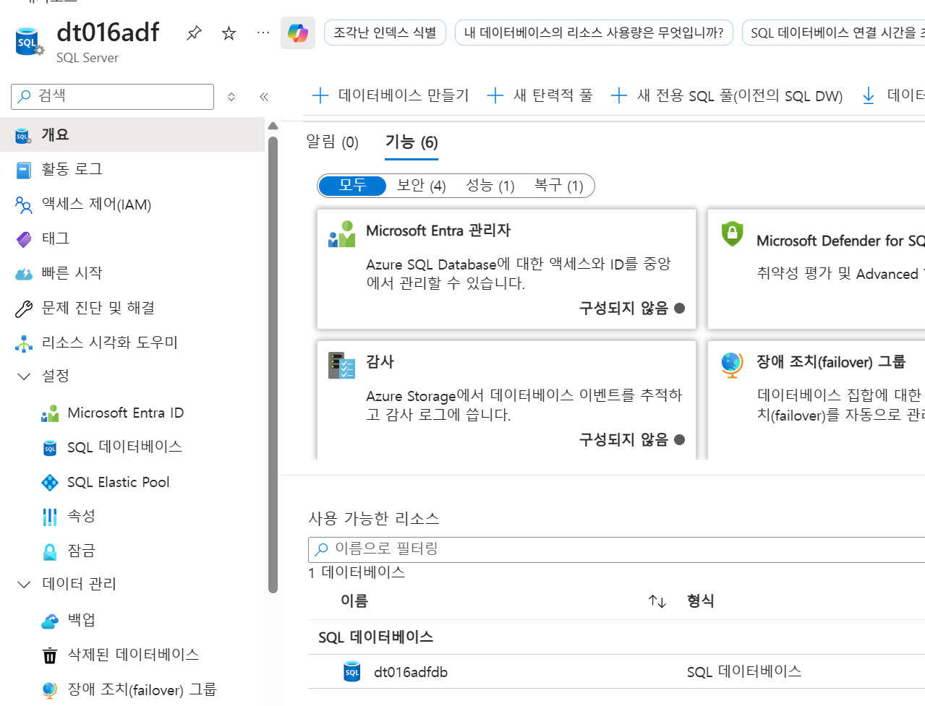Open 빠른 시작 sidebar item
Image resolution: width=925 pixels, height=706 pixels.
pos(132,274)
